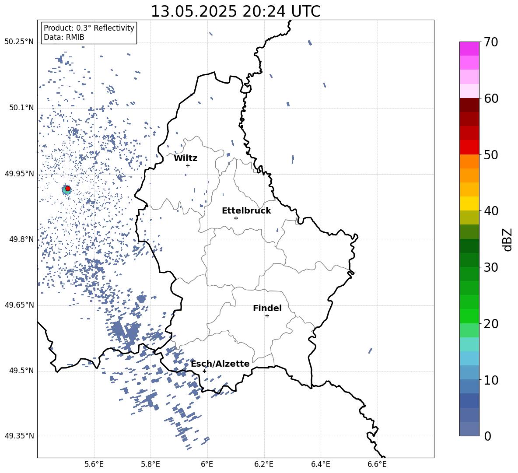This screenshot has height=473, width=518.
Task: Click the 5.6°E longitude label
Action: 94,464
